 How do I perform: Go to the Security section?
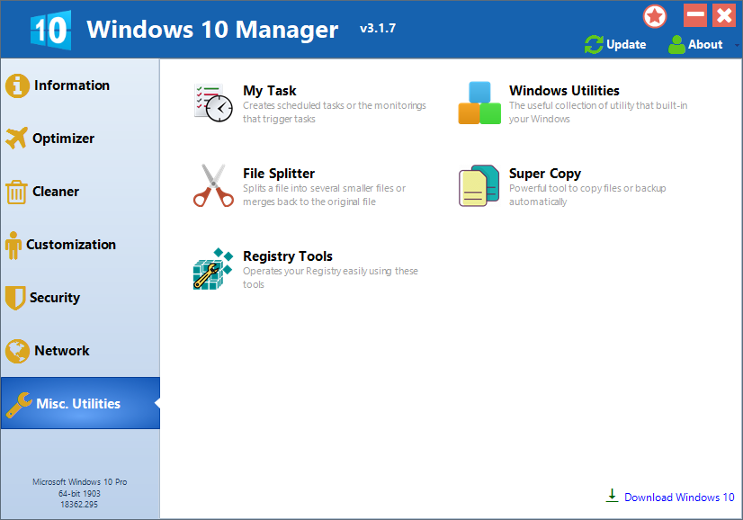coord(55,298)
